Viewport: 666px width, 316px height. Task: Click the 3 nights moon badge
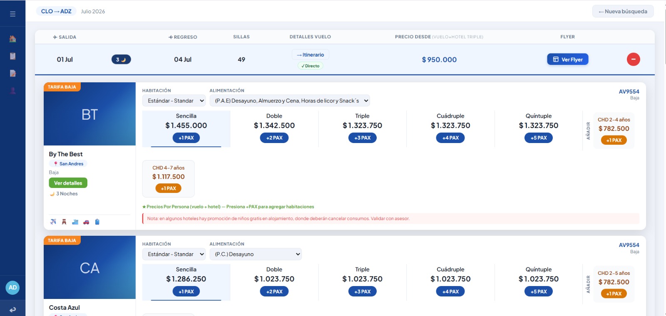pos(121,59)
